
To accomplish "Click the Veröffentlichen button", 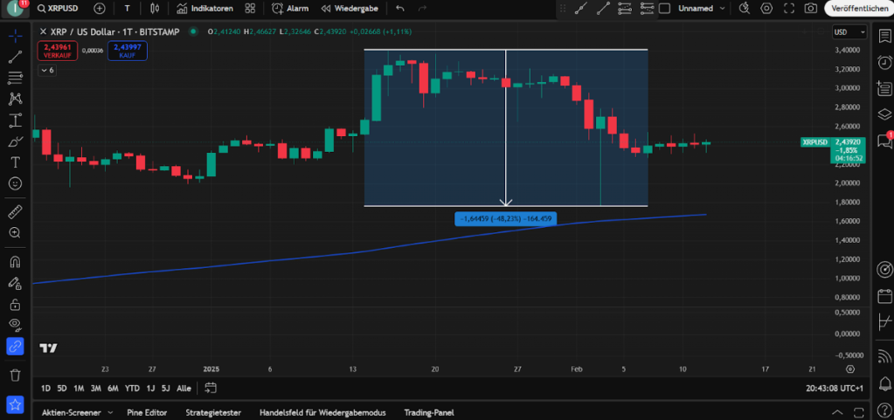I will (x=859, y=9).
